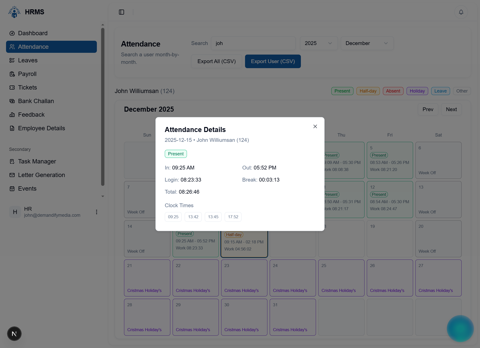This screenshot has width=480, height=348.
Task: Click the teal floating action button
Action: tap(460, 329)
